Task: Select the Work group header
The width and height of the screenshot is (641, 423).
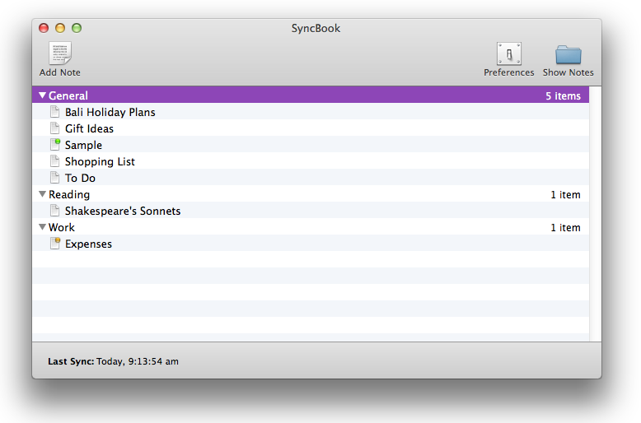Action: [x=311, y=226]
